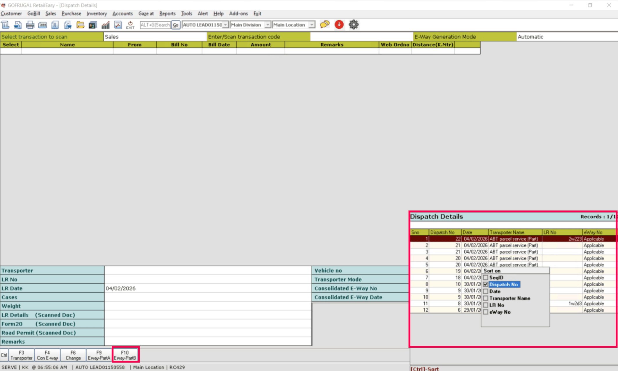This screenshot has width=618, height=371.
Task: Uncheck the Dispatch No sort checkbox
Action: [486, 285]
